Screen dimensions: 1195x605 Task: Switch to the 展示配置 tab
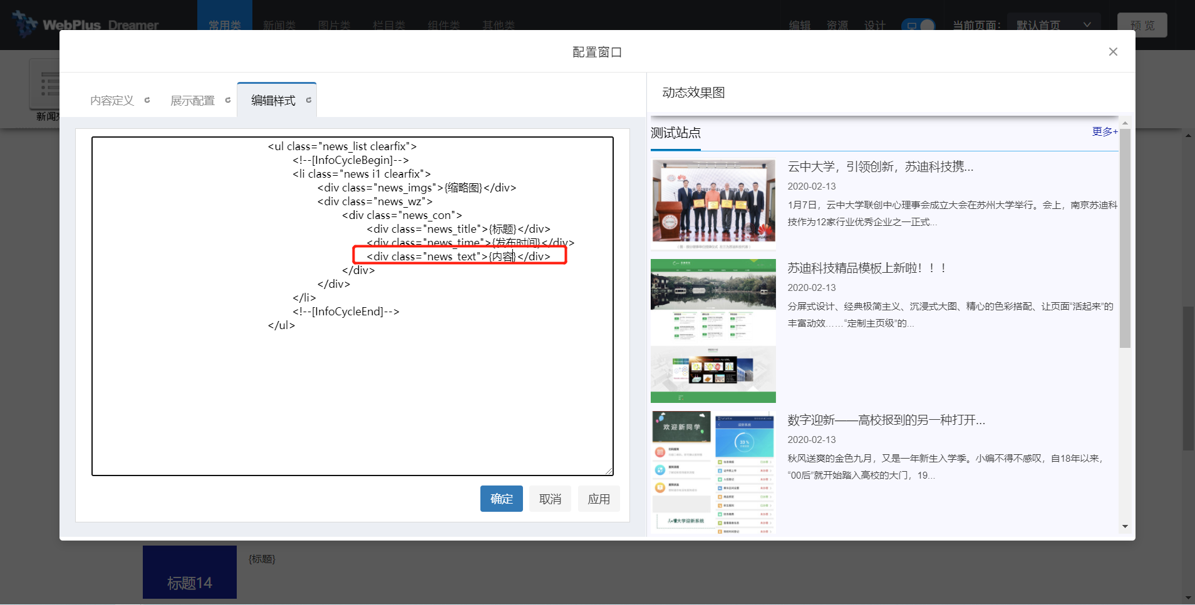coord(192,101)
